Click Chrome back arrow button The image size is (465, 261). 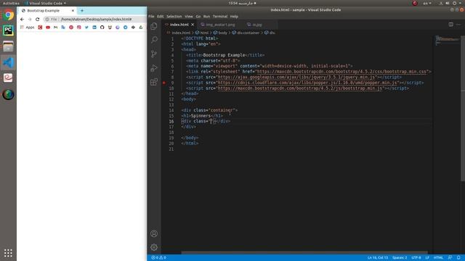[x=22, y=20]
